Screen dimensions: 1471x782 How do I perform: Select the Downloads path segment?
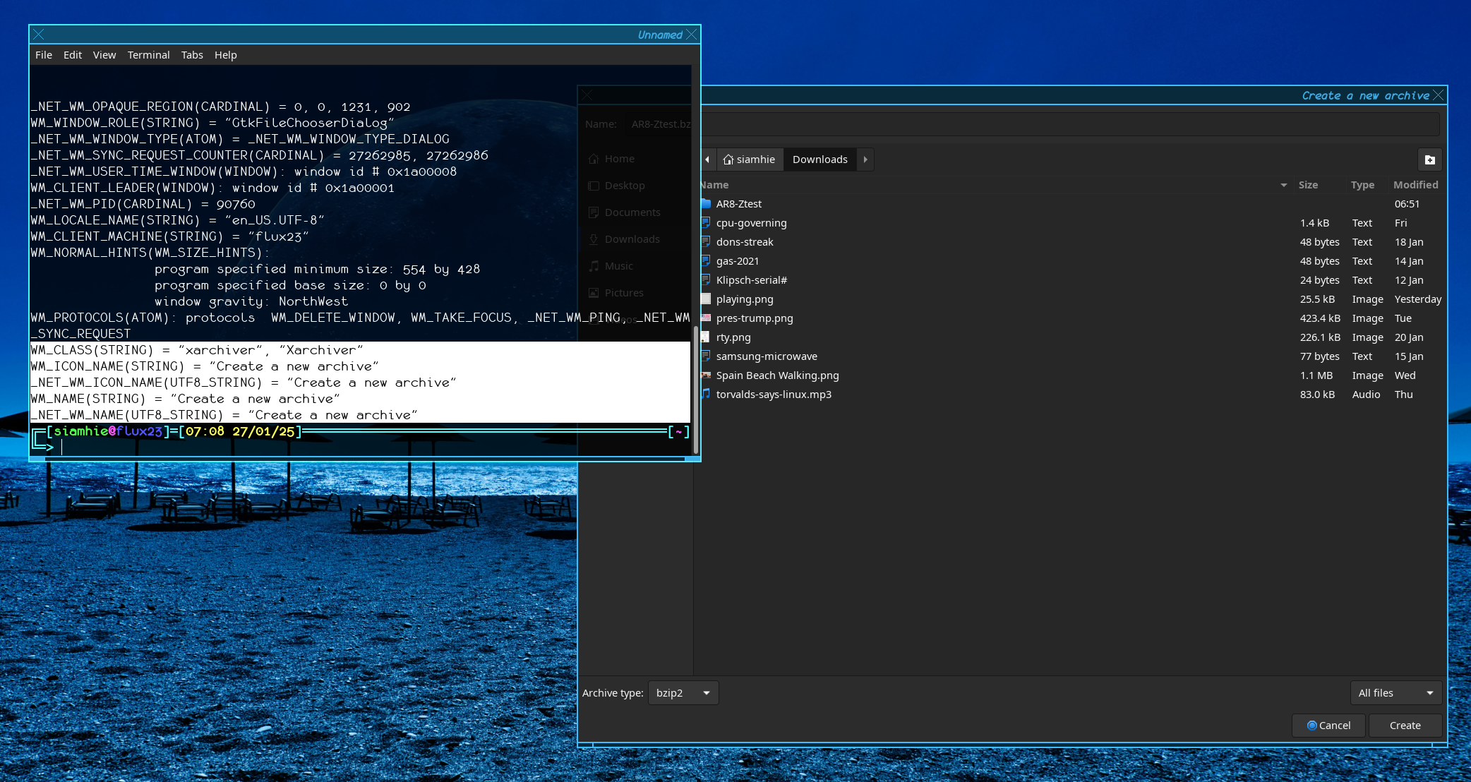click(x=820, y=160)
